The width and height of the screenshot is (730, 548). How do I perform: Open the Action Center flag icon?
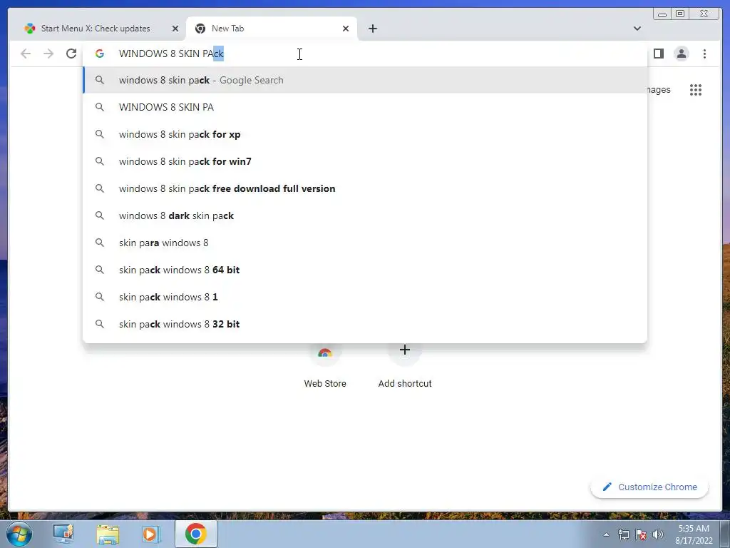(641, 534)
